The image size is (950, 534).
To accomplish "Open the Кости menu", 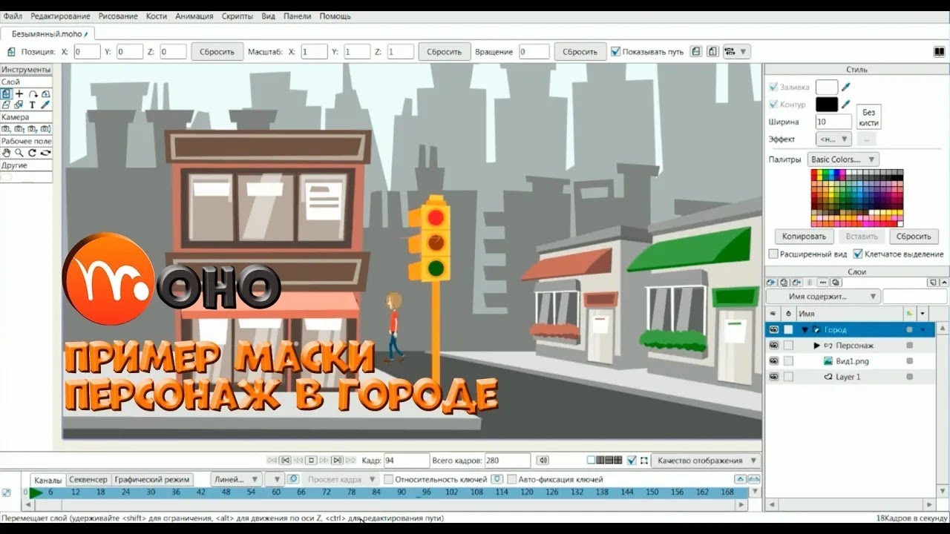I will pyautogui.click(x=157, y=16).
